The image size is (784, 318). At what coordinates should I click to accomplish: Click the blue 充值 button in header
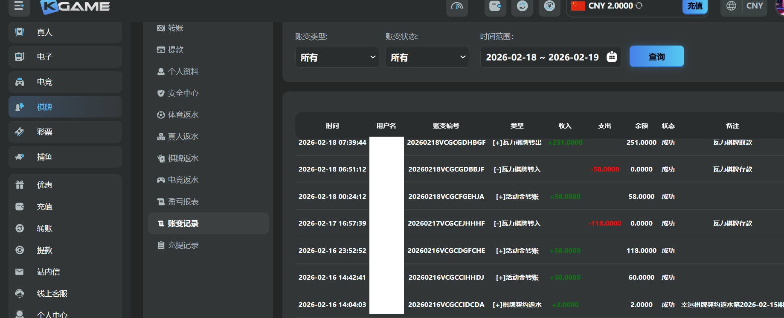[695, 6]
